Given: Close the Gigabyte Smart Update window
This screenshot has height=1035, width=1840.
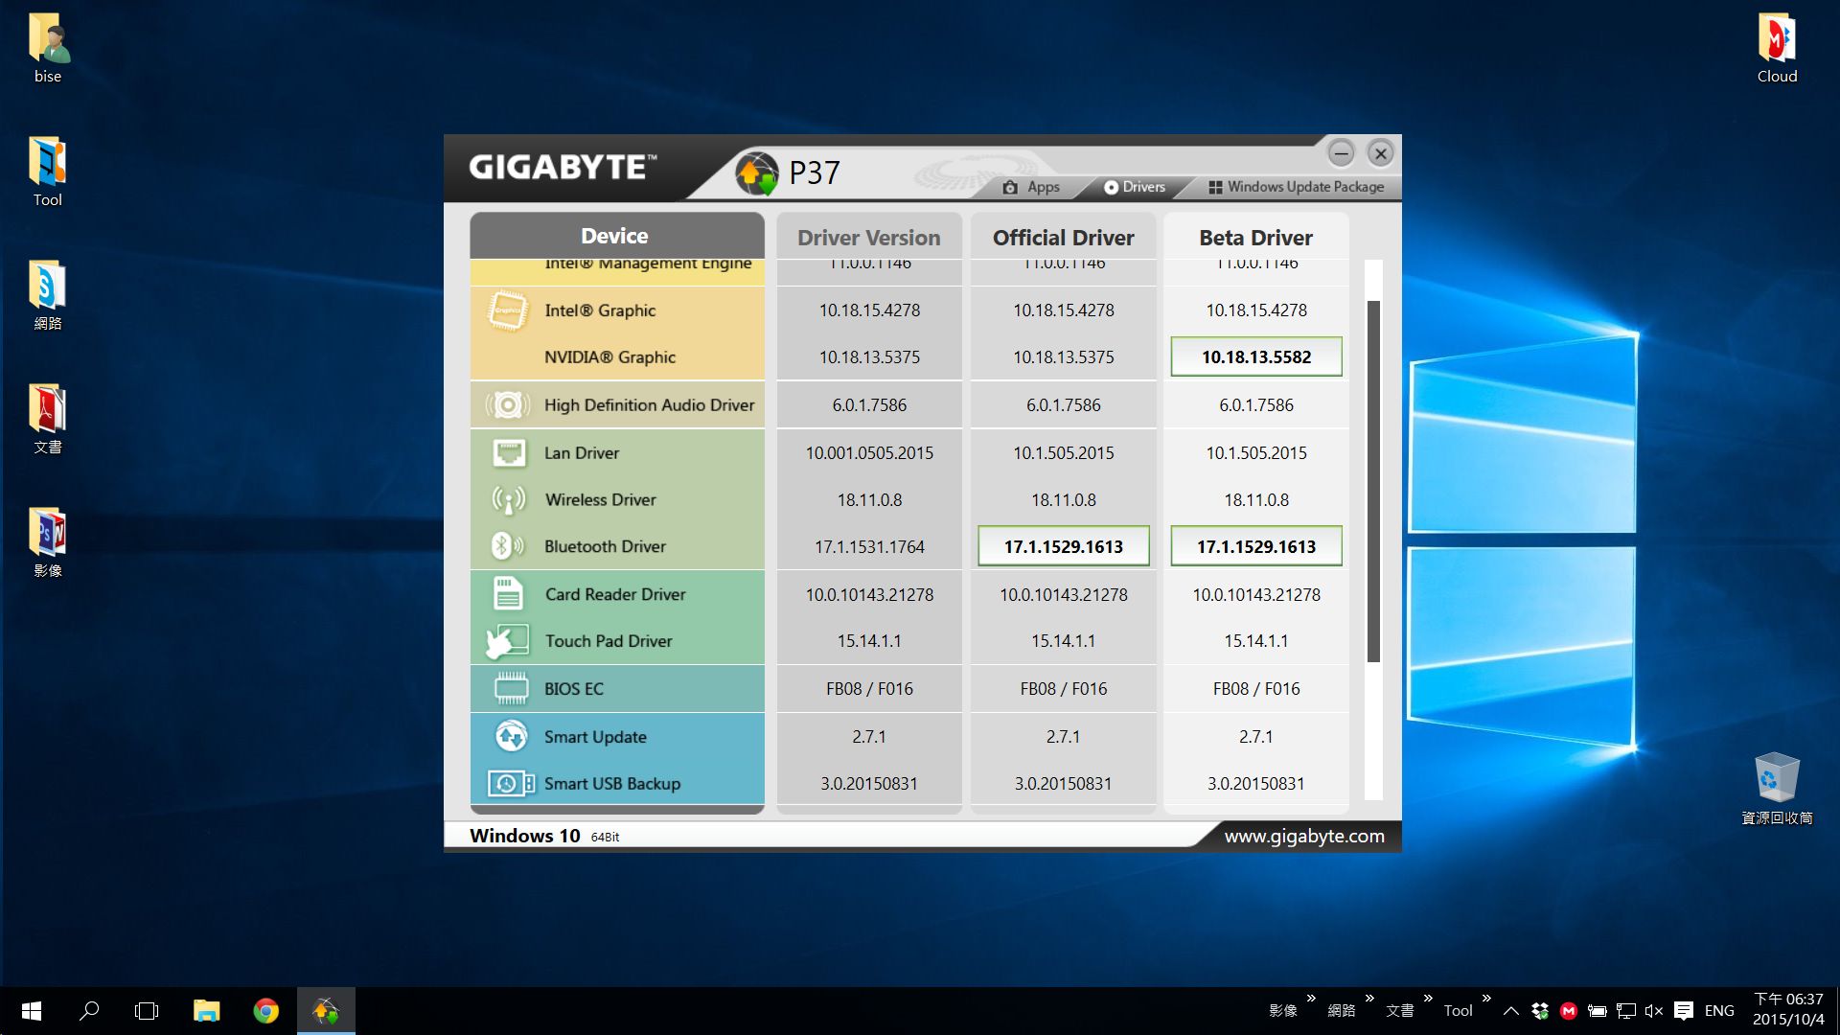Looking at the screenshot, I should pos(1380,152).
